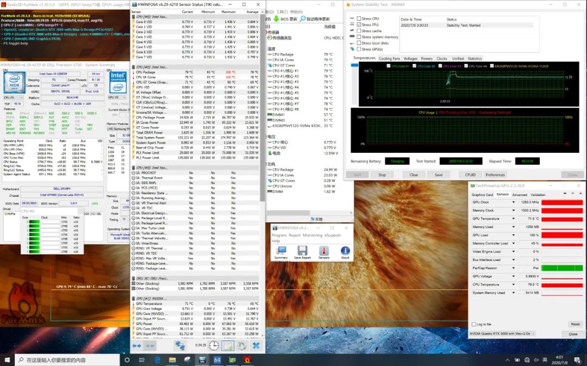Uncheck the Stress FPU checkbox
The height and width of the screenshot is (366, 587).
(x=359, y=25)
